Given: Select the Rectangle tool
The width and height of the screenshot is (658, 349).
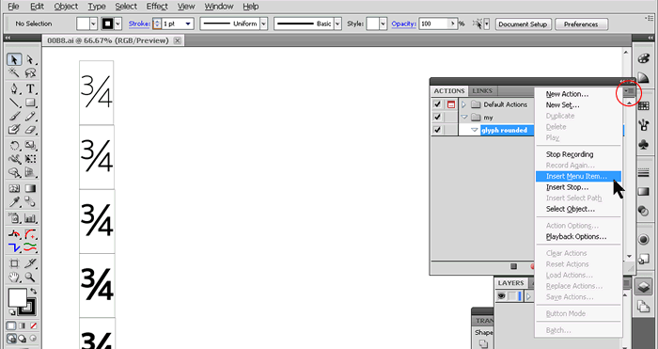Looking at the screenshot, I should 30,103.
